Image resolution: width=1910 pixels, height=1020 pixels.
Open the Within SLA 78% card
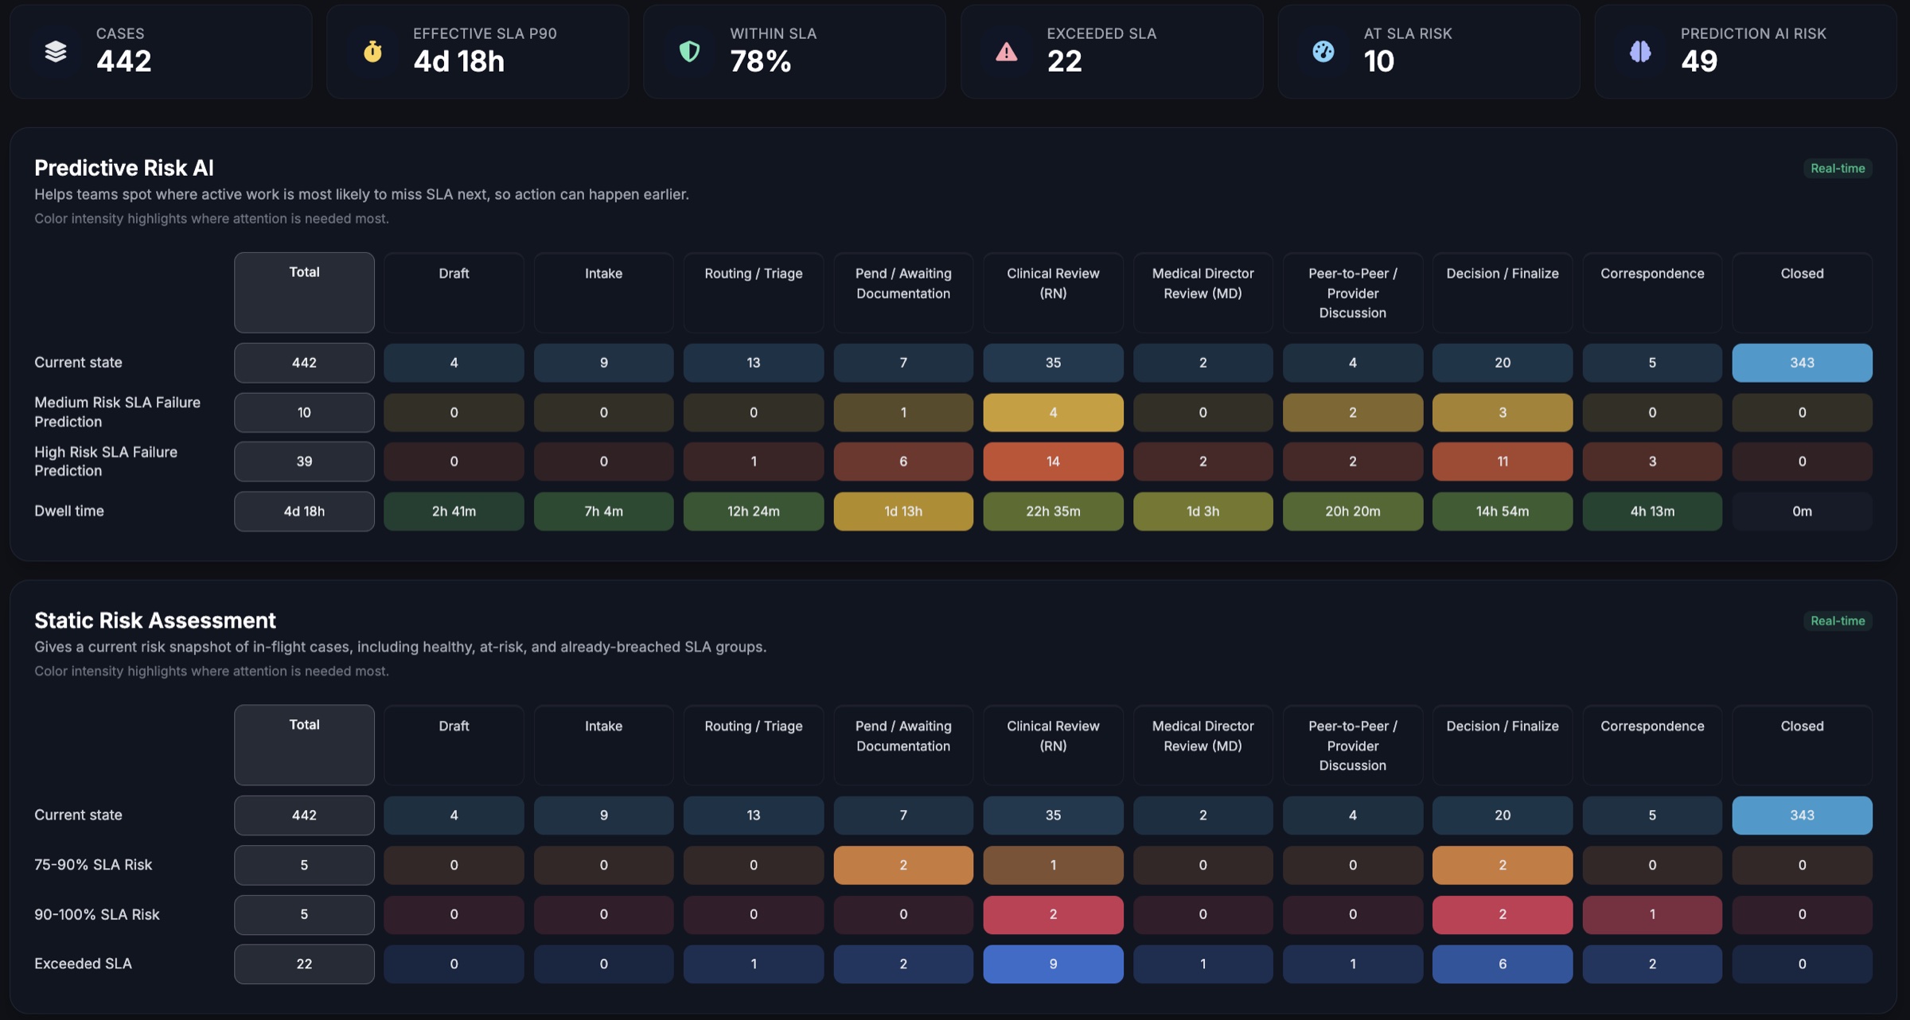794,52
